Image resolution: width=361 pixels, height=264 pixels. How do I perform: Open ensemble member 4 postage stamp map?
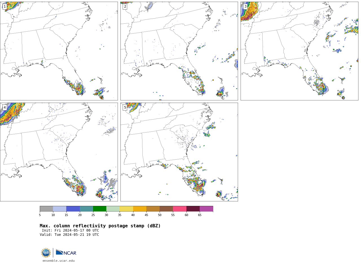coord(59,152)
